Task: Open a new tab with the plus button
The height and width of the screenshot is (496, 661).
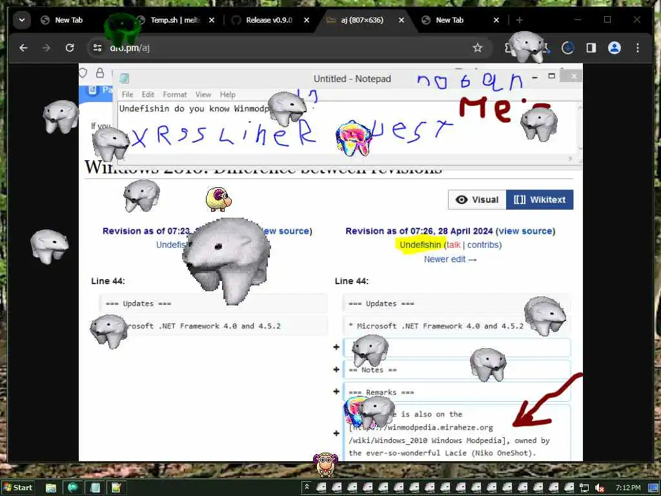Action: coord(520,20)
